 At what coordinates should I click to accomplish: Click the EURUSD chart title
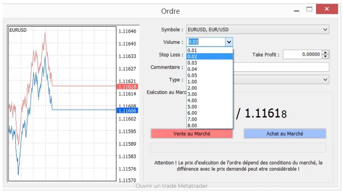pos(18,30)
